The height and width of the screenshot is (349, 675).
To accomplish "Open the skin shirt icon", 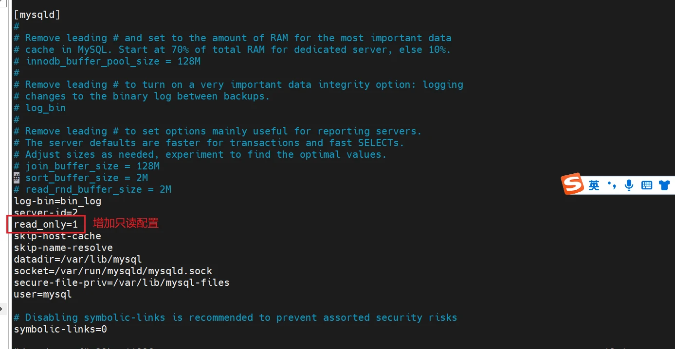I will click(664, 185).
